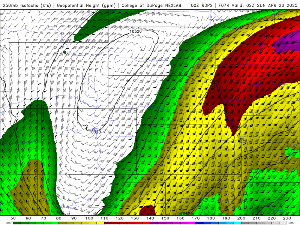The height and width of the screenshot is (225, 300).
Task: Click the '250mb Isotachs (kts)' title text
Action: (x=27, y=5)
